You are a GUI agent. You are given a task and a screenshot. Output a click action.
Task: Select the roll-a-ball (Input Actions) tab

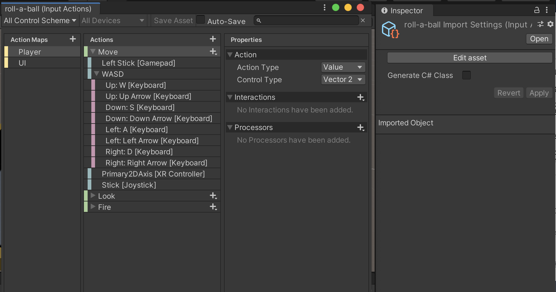pos(50,9)
